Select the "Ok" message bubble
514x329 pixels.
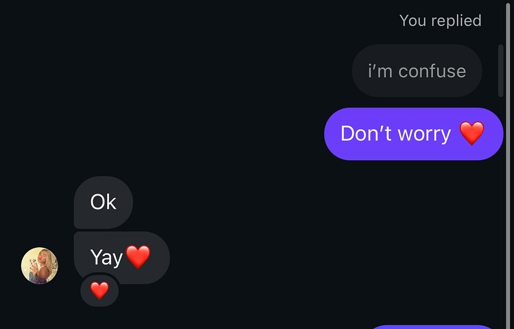(x=103, y=202)
